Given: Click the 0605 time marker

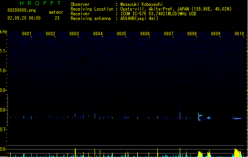Looking at the screenshot, I should 121,34.
